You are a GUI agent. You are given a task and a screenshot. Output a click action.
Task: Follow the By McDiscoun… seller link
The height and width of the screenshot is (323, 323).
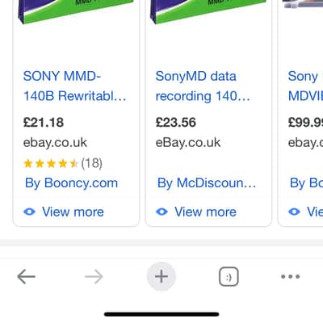[207, 183]
